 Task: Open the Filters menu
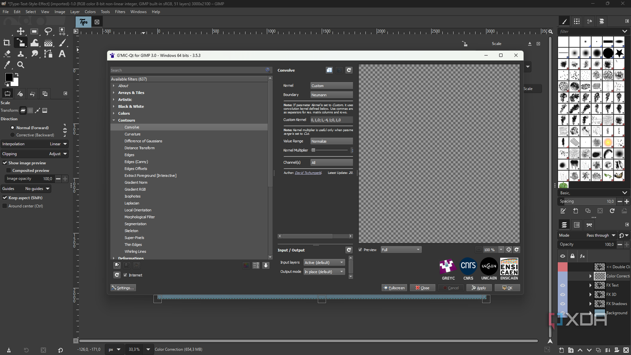click(120, 11)
